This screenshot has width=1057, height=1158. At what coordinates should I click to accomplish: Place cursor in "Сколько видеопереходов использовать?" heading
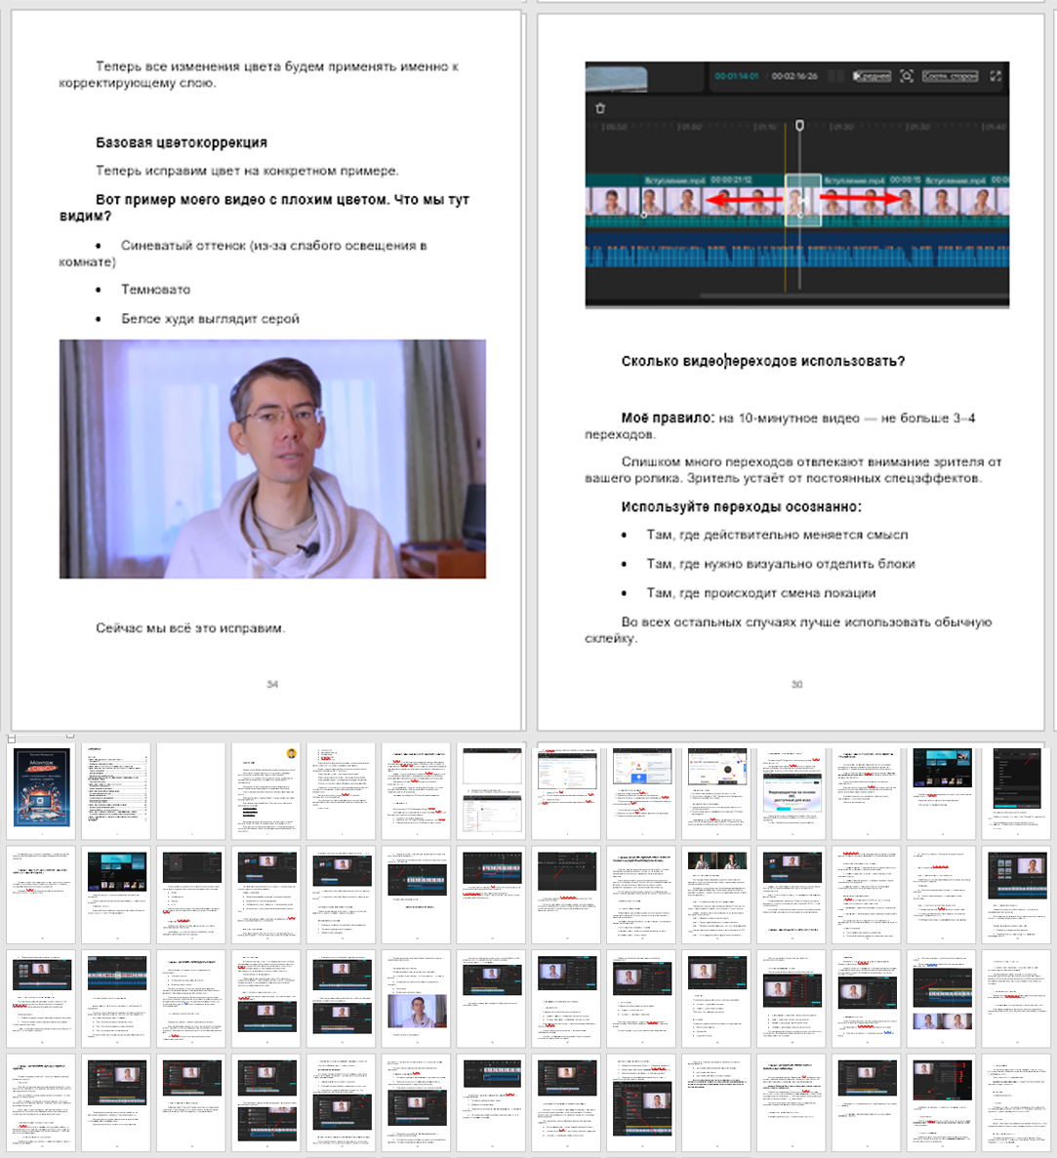click(x=762, y=361)
